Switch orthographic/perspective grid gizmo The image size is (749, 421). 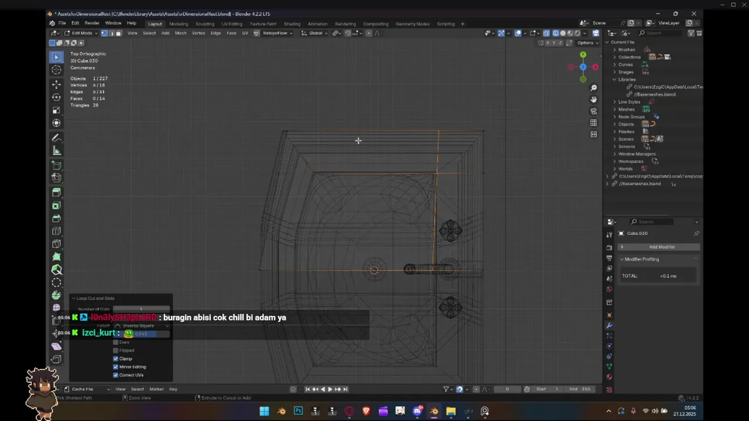[593, 123]
